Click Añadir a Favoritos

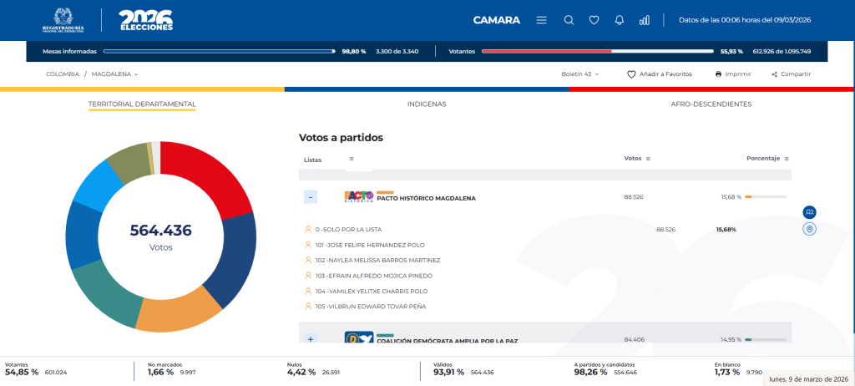(x=660, y=74)
